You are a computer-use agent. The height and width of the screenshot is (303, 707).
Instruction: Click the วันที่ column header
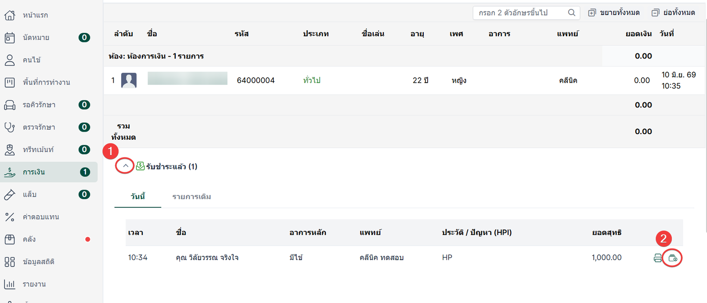[x=667, y=34]
